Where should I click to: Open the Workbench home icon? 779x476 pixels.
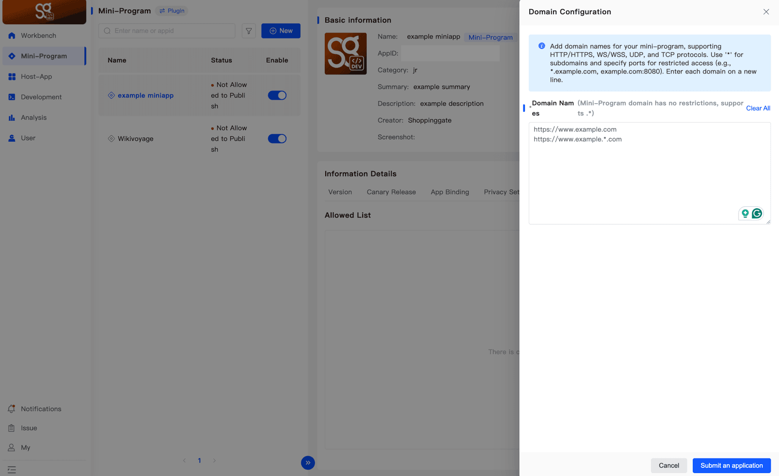12,36
